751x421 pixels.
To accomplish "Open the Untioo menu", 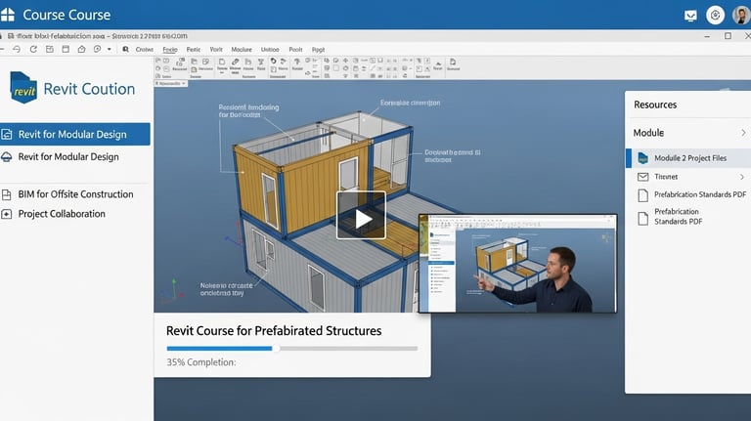I will 270,49.
